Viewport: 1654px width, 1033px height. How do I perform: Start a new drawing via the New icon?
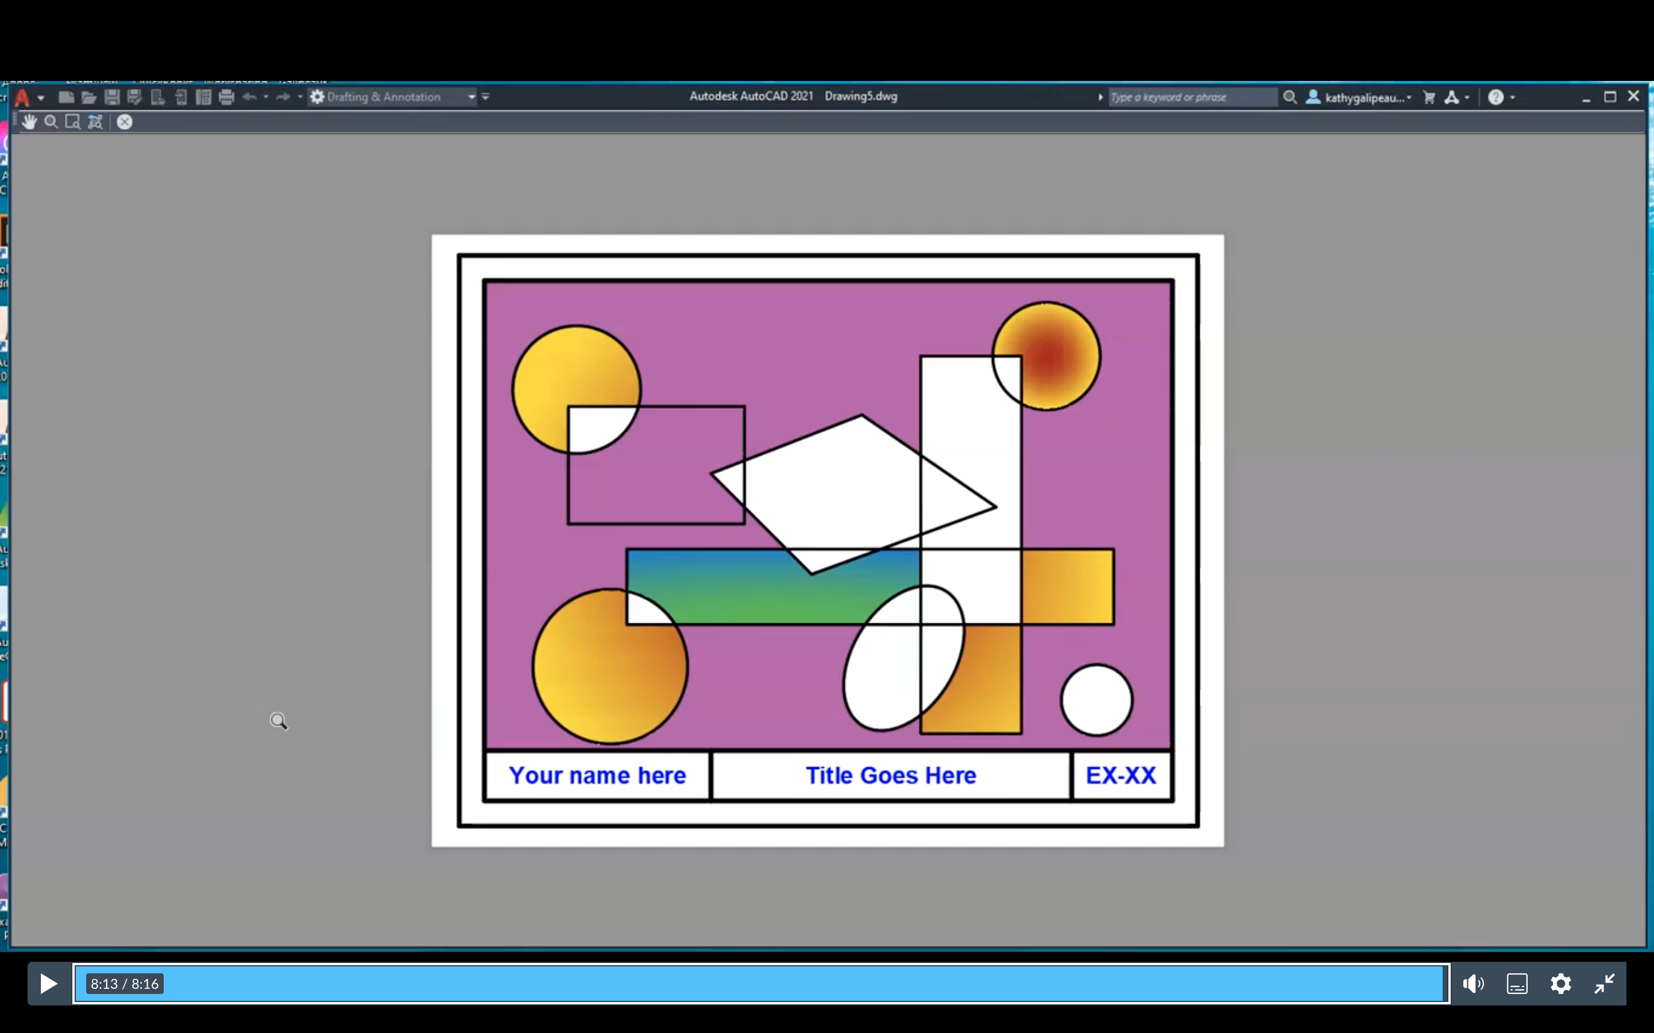click(65, 97)
